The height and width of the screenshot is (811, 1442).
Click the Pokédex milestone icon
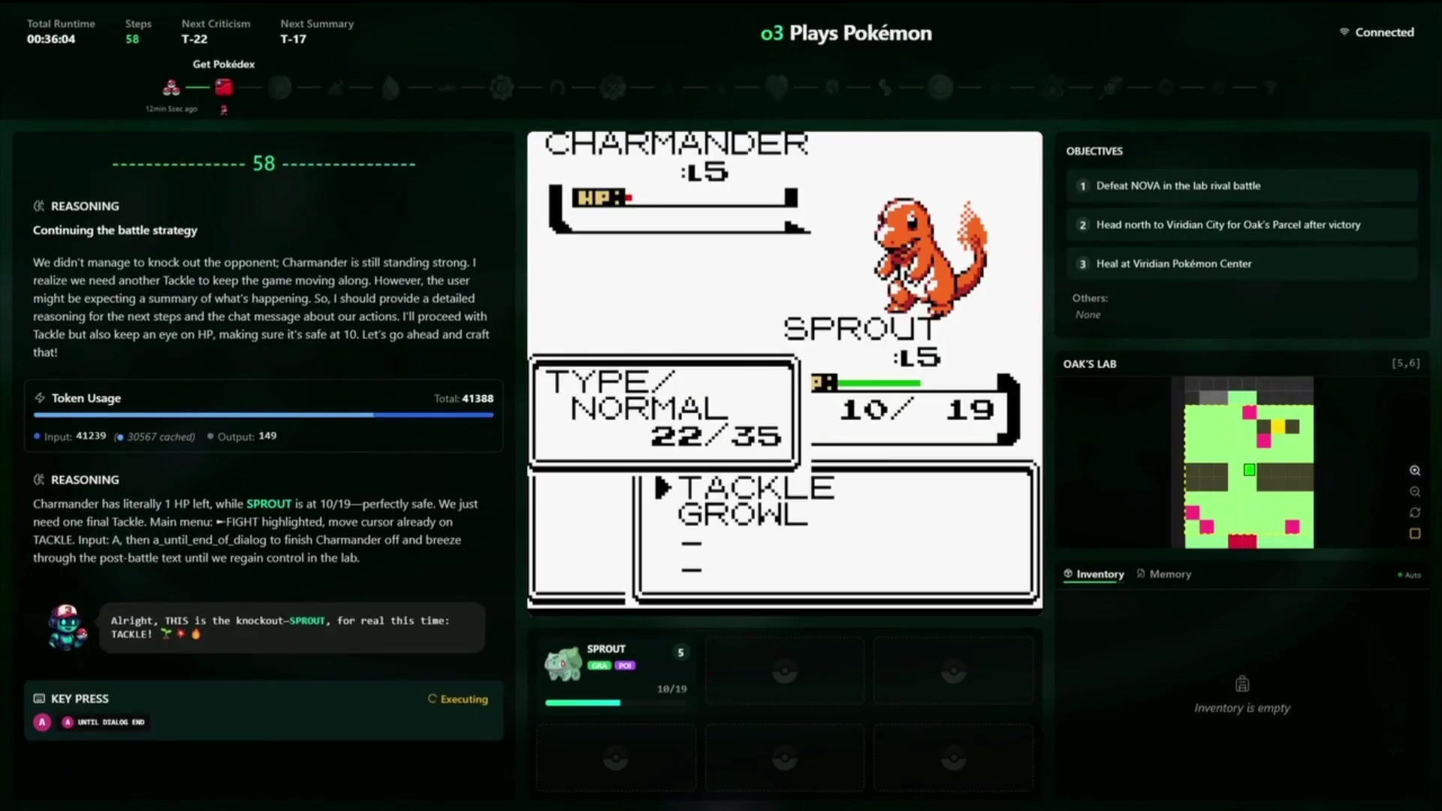(x=223, y=88)
